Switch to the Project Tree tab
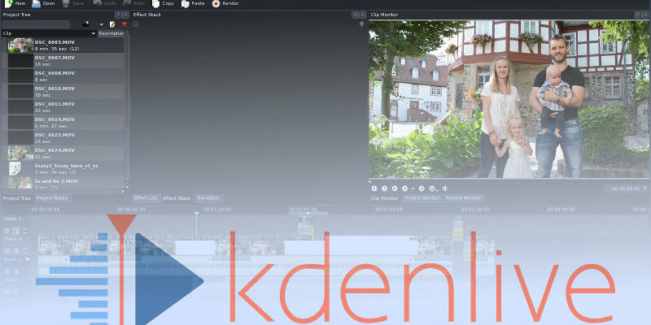The height and width of the screenshot is (325, 651). tap(17, 198)
